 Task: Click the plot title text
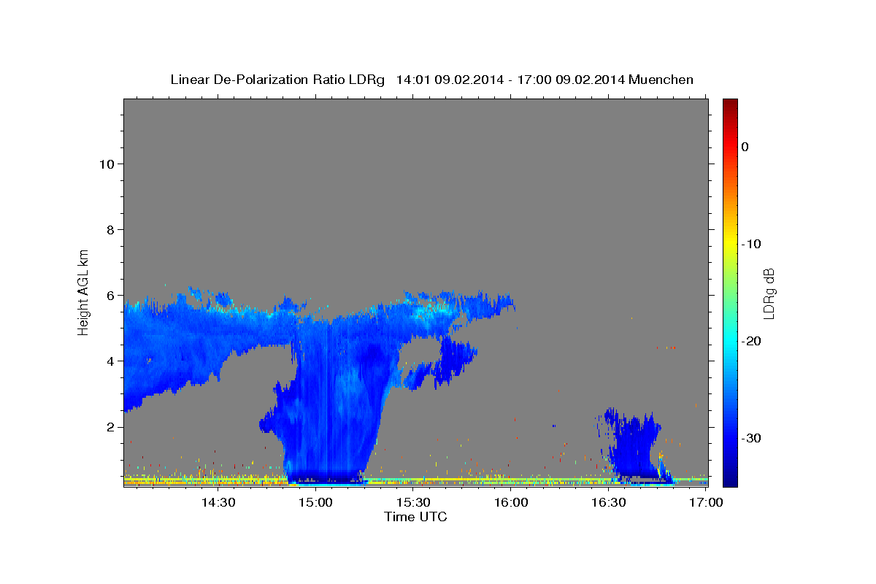point(431,80)
